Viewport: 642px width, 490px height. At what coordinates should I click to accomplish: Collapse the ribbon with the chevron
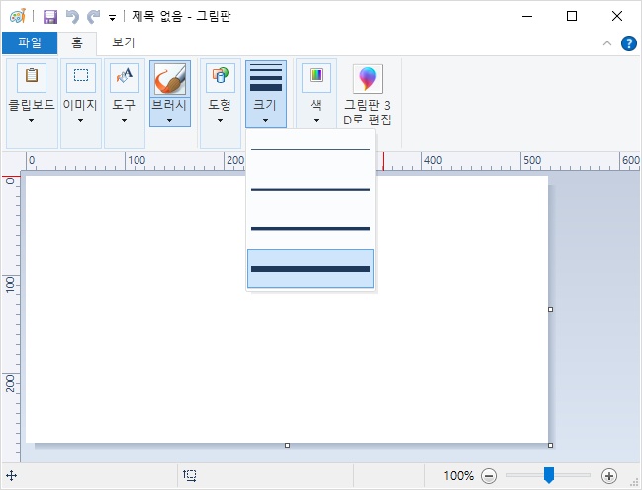coord(607,43)
